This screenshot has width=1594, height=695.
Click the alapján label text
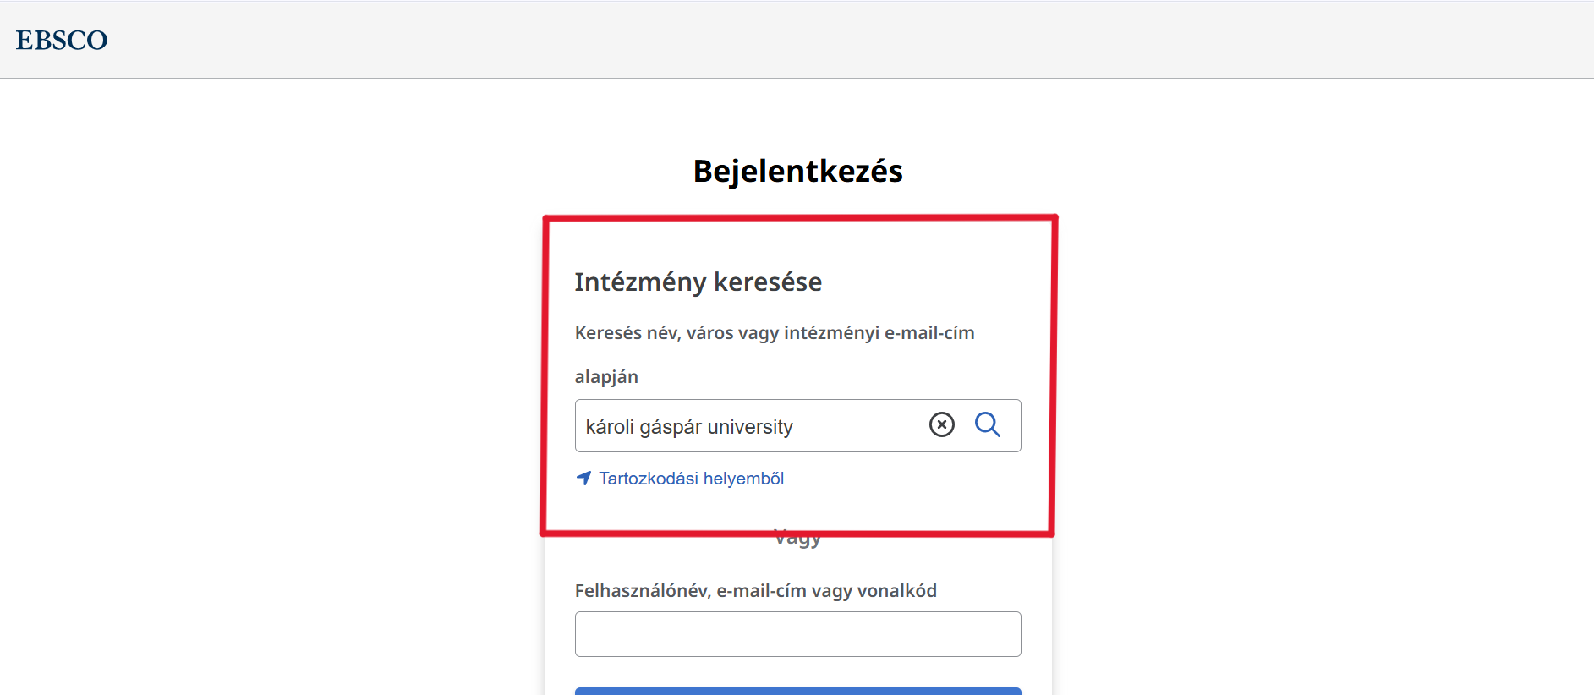[x=606, y=377]
